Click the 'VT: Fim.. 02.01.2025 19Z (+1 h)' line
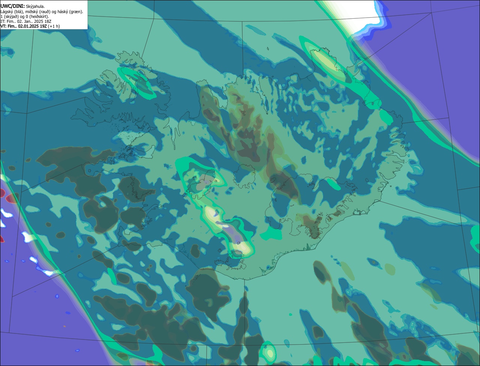The height and width of the screenshot is (366, 480). click(x=30, y=26)
